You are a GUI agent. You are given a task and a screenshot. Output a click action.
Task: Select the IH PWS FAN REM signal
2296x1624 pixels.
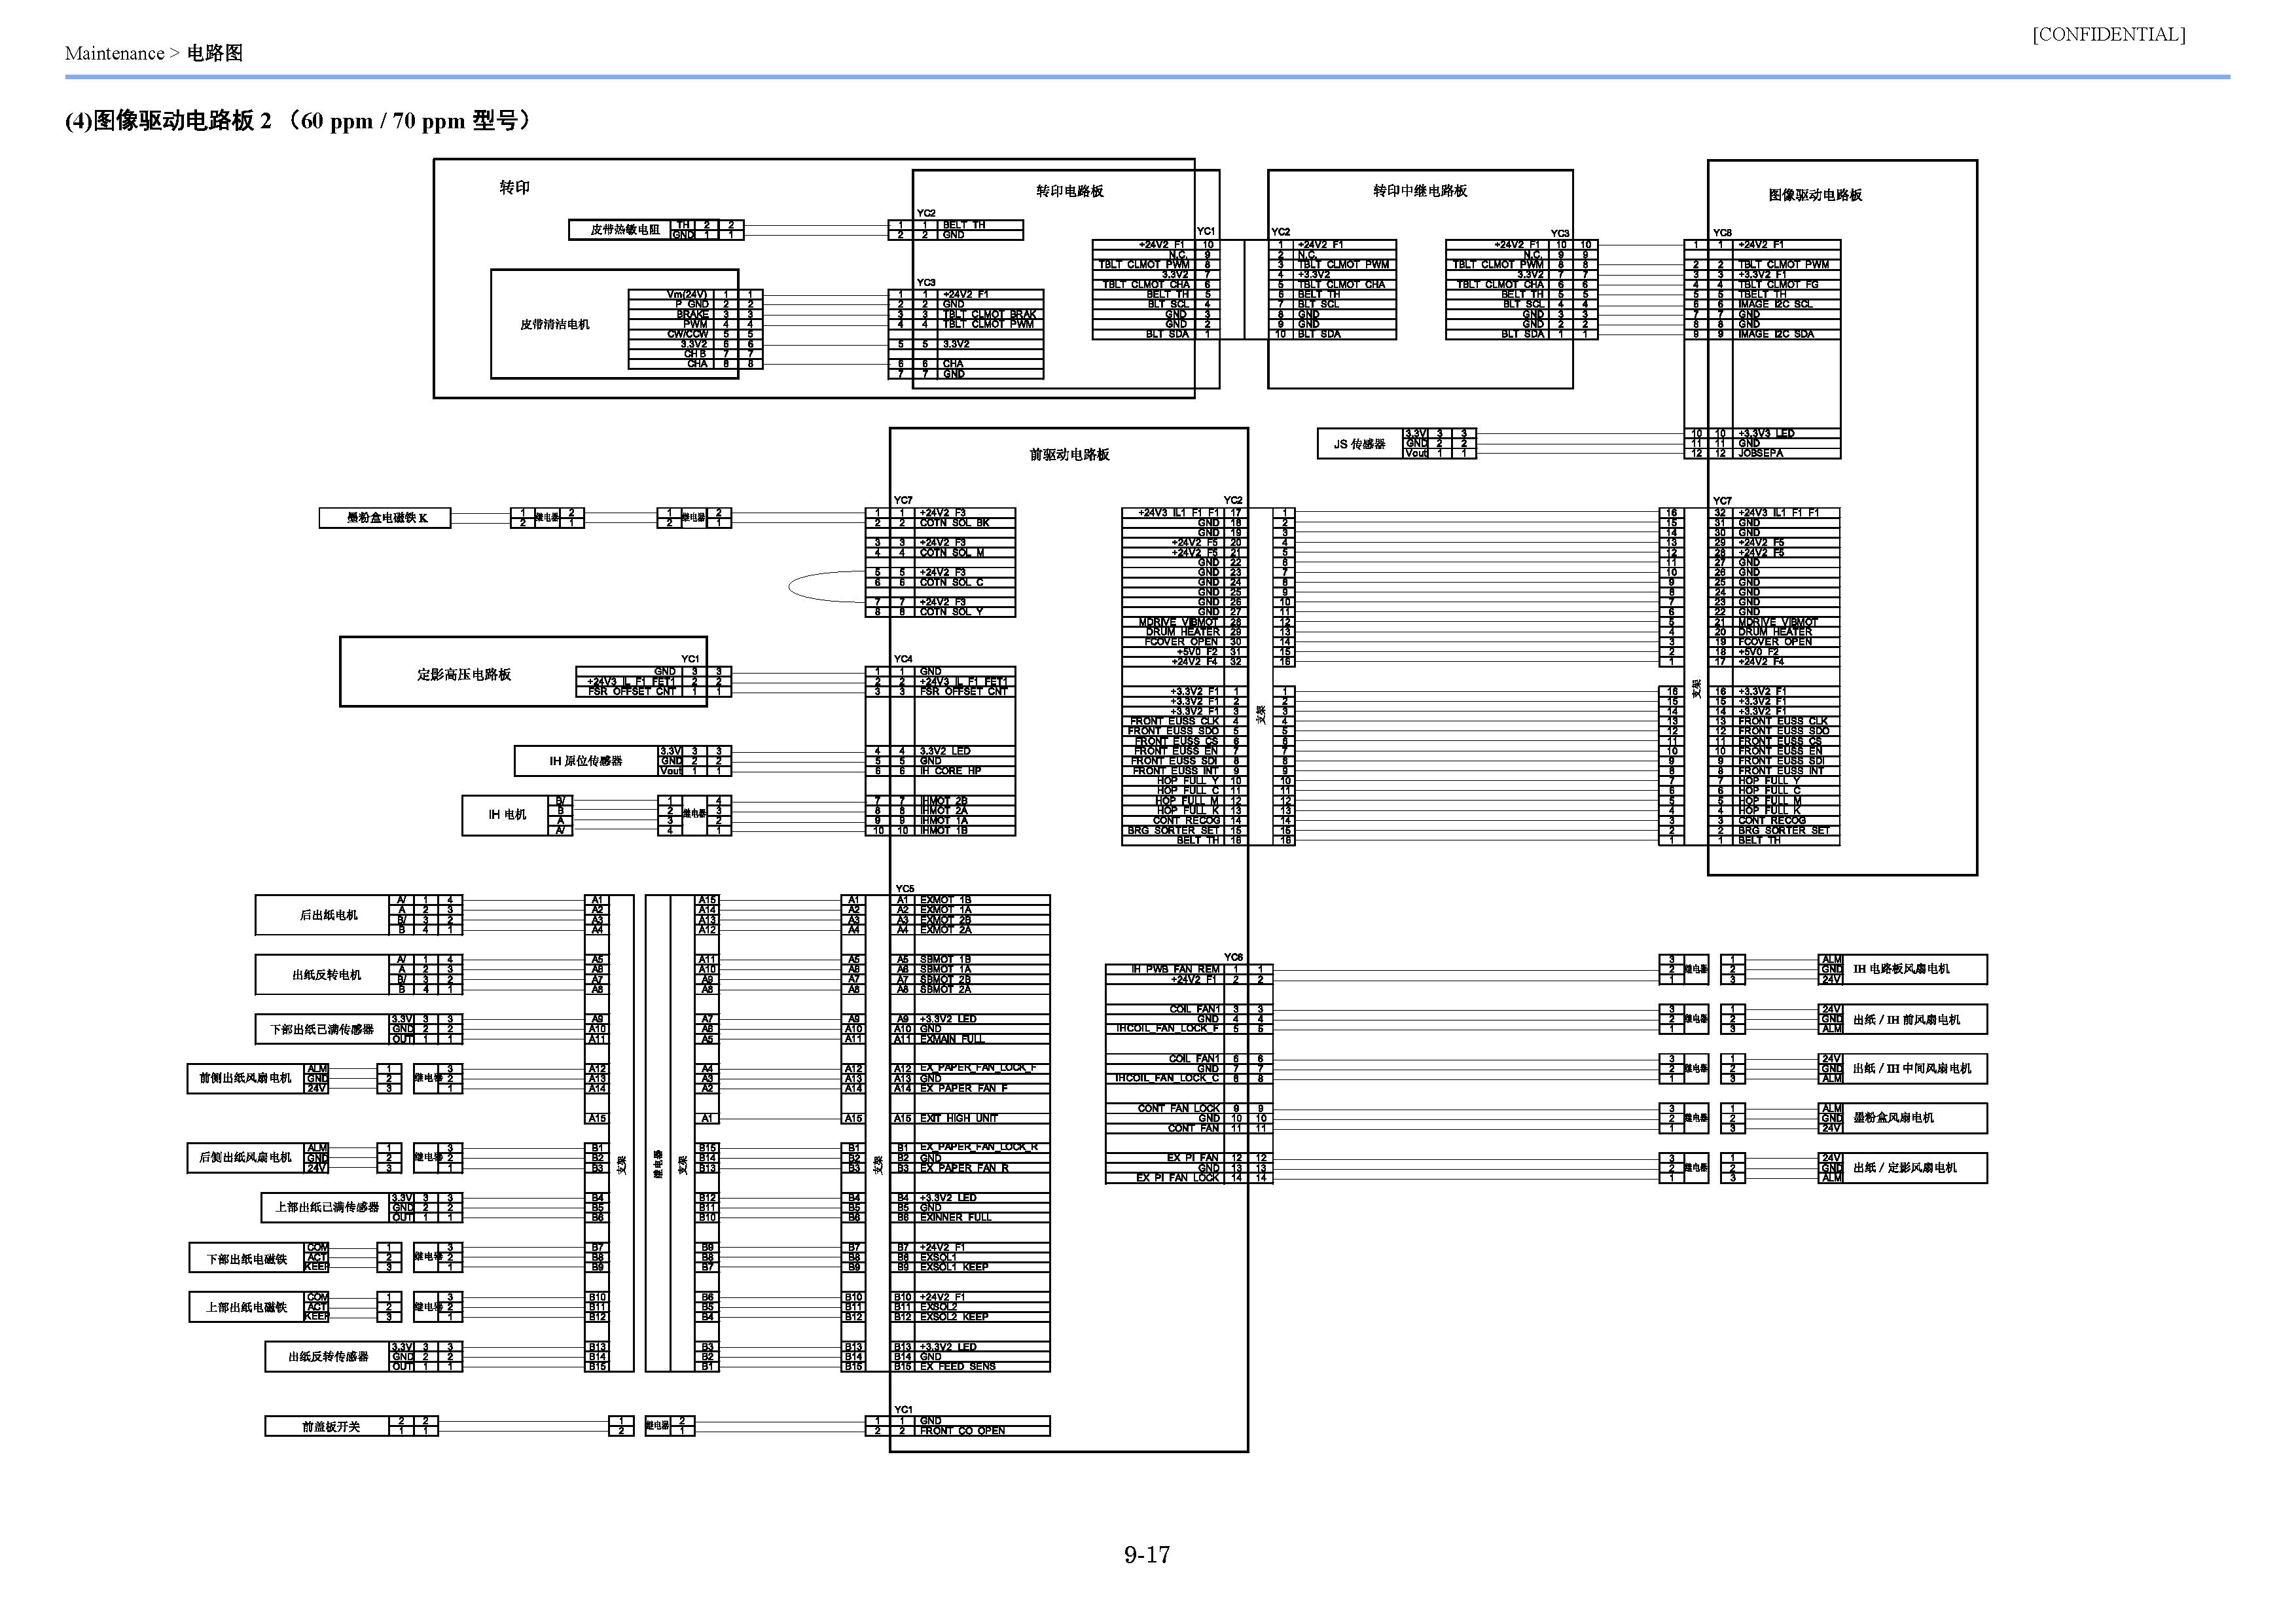click(1175, 970)
